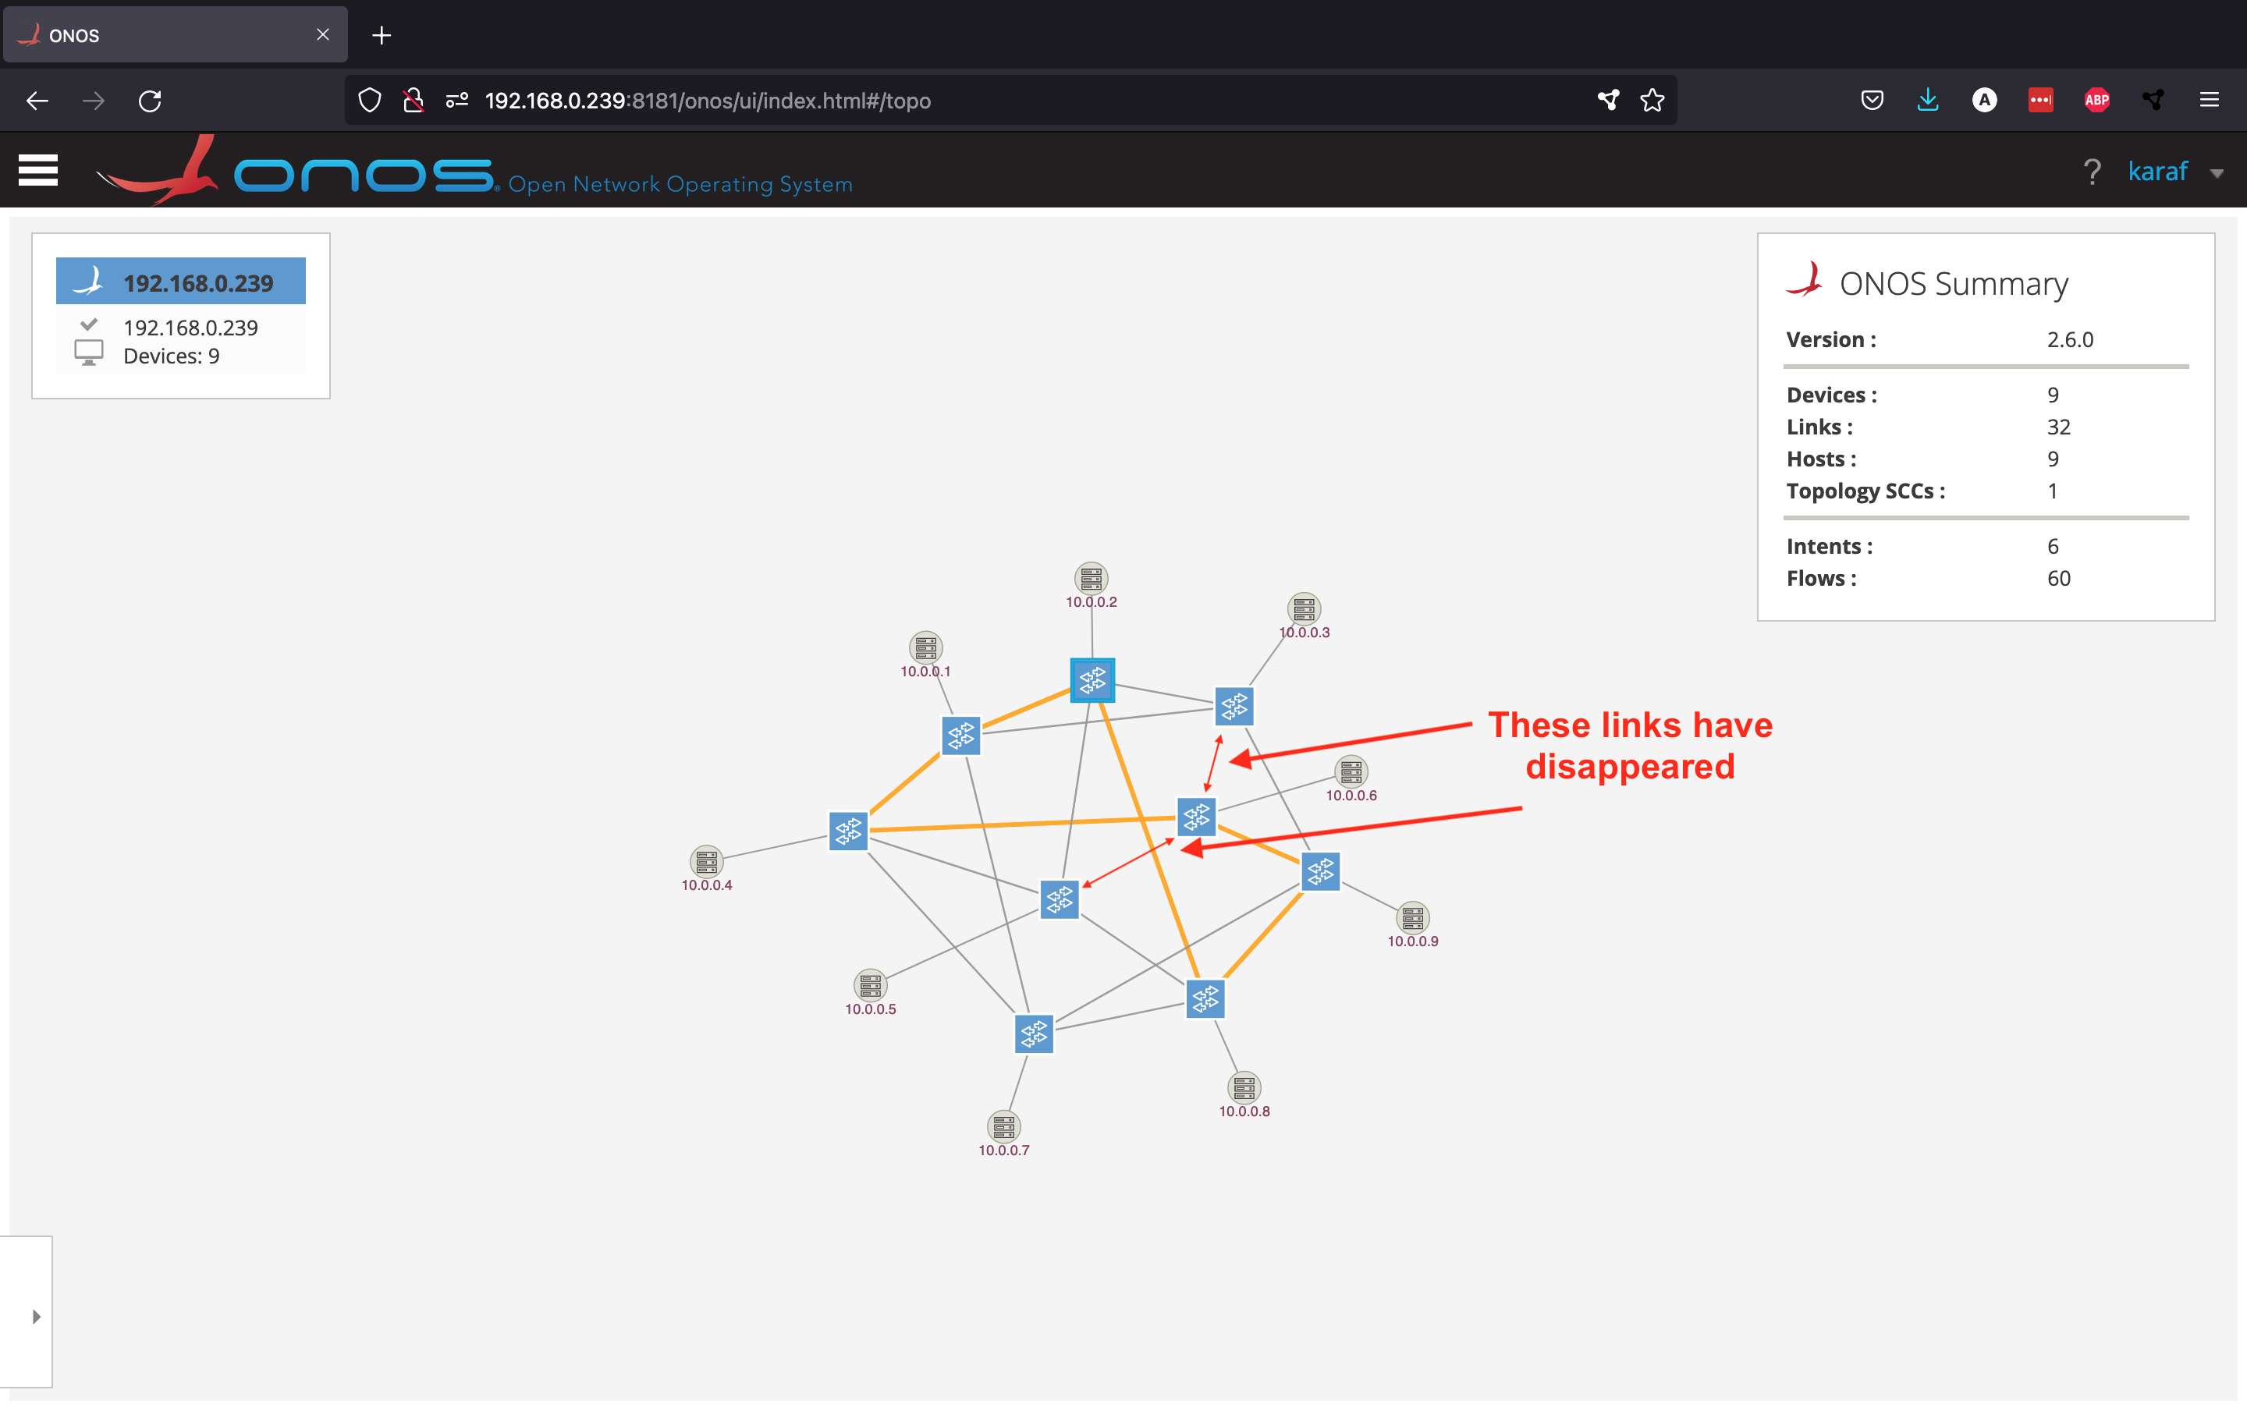
Task: Open the browser downloads panel
Action: (1928, 101)
